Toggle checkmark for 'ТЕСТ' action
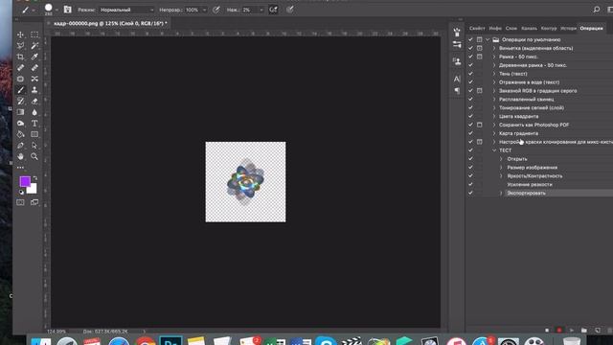This screenshot has height=345, width=613. click(470, 150)
